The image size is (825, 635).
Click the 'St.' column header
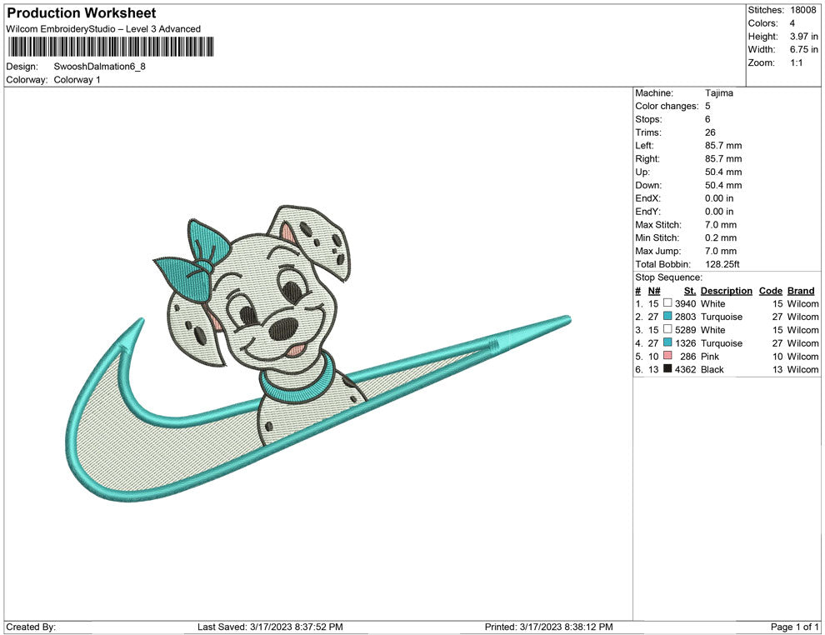[x=690, y=291]
